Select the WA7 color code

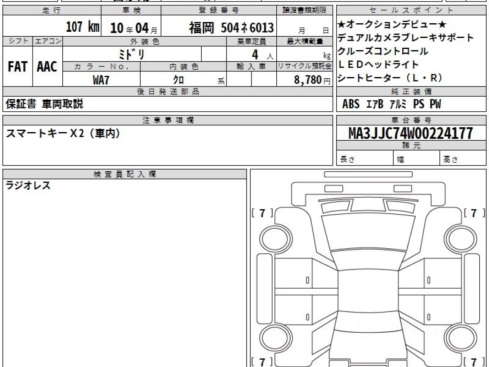tap(101, 80)
